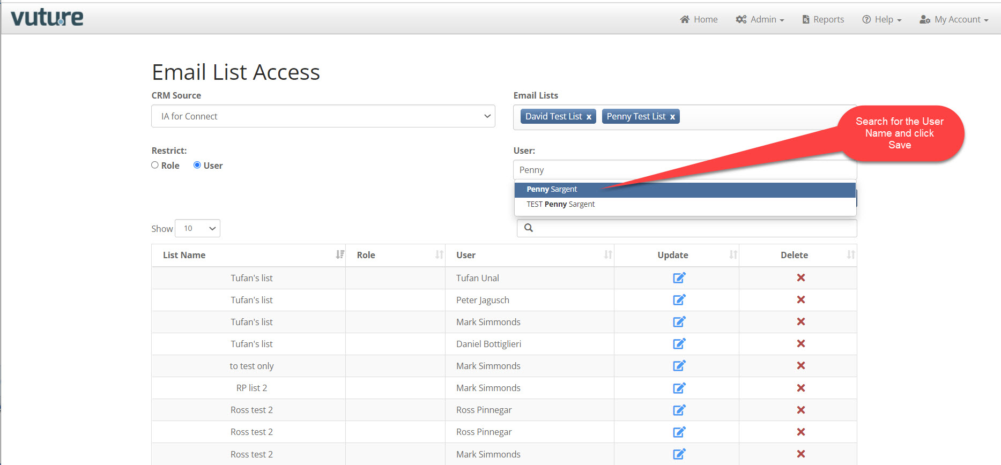Open the Help menu
1001x465 pixels.
pyautogui.click(x=882, y=19)
